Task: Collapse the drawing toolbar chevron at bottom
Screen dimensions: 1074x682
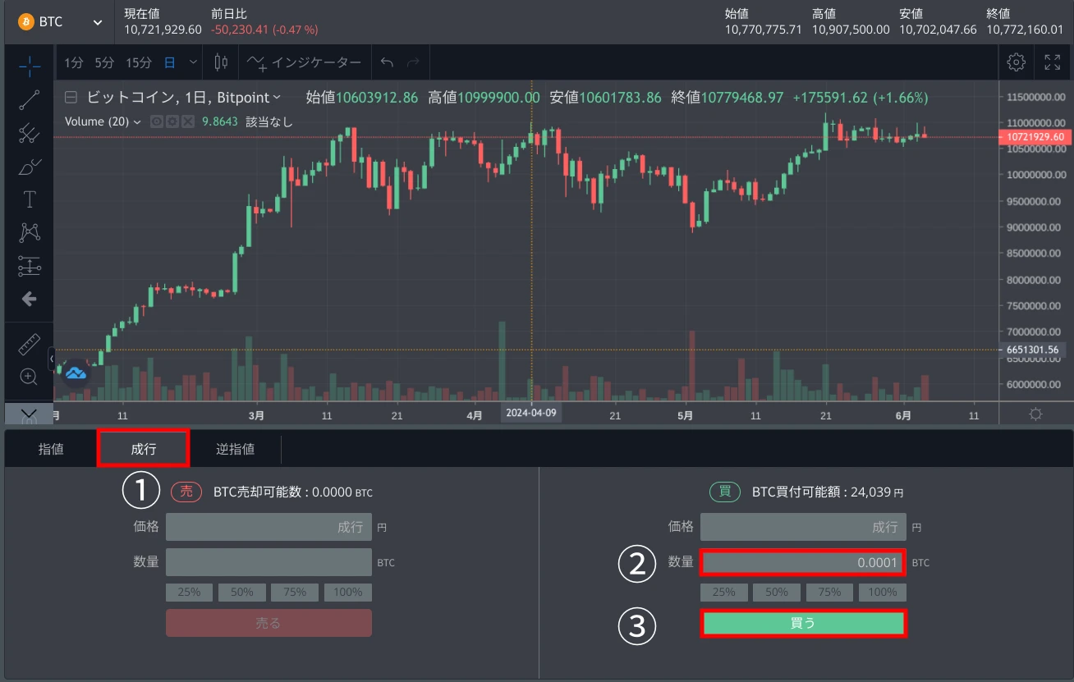Action: 29,413
